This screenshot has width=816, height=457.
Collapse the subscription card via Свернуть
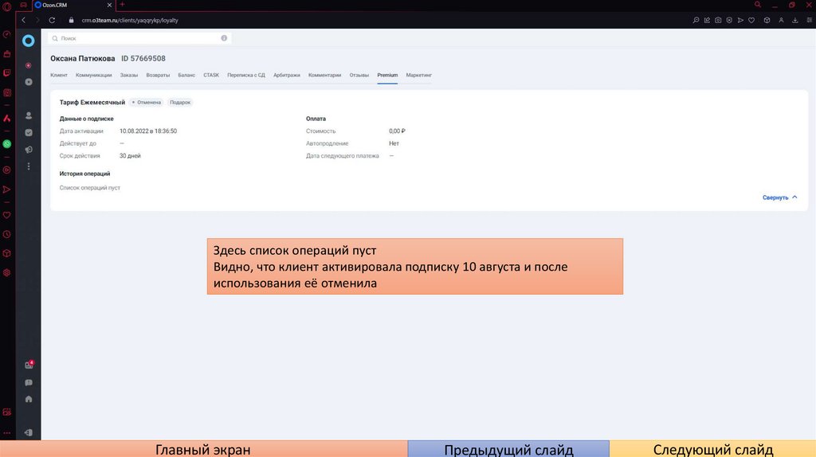point(779,197)
